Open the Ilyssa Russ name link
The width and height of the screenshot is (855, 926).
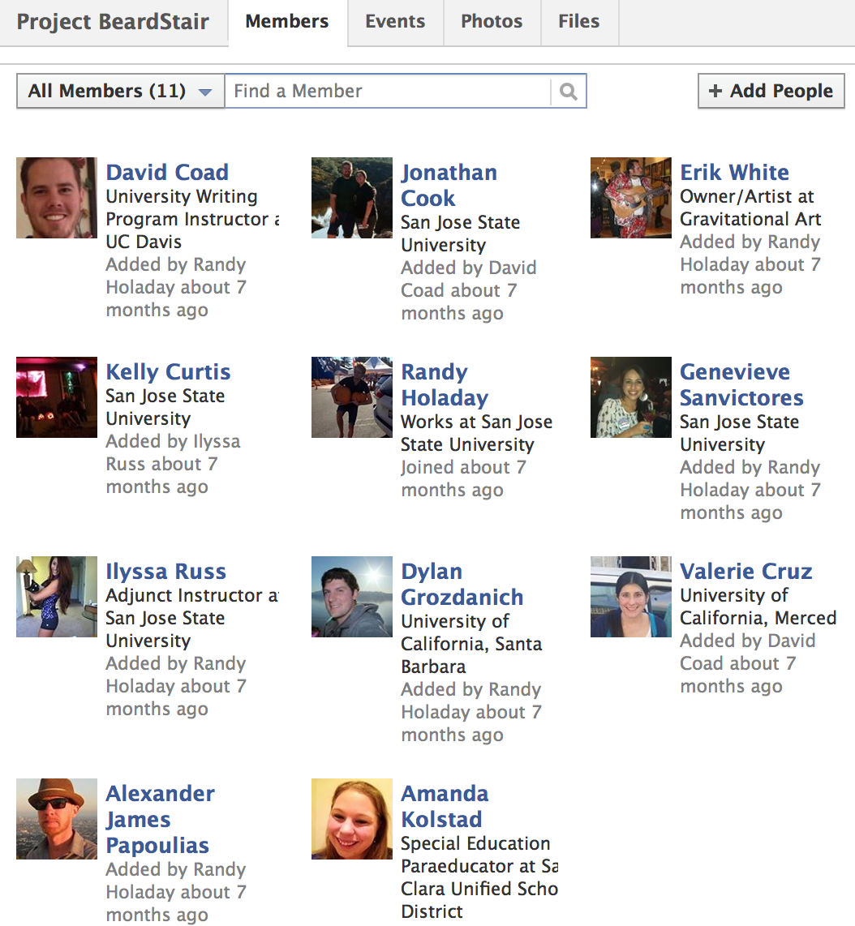point(165,572)
